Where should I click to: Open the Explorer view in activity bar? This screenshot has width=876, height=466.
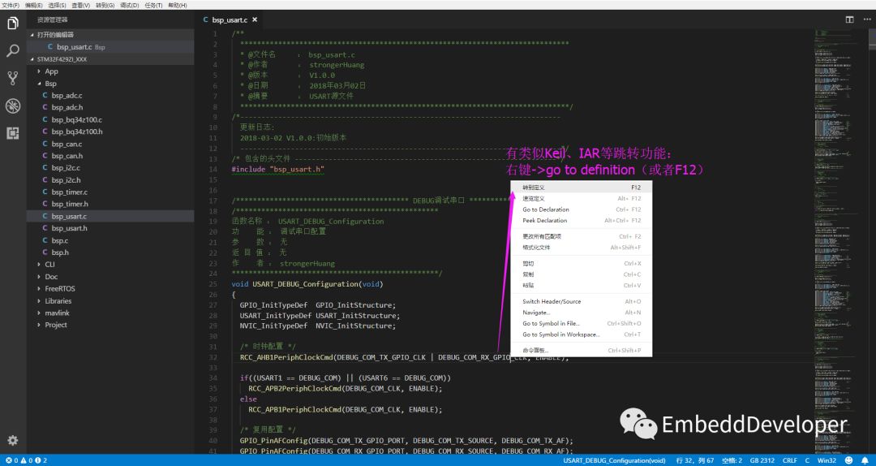pyautogui.click(x=13, y=24)
